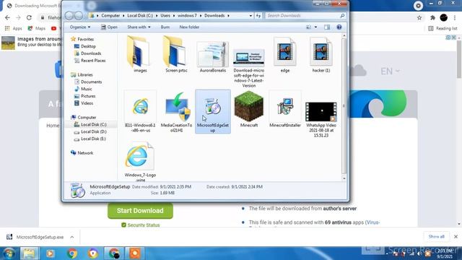This screenshot has width=462, height=260.
Task: Click Local Disk (C:) in the address path
Action: coord(140,16)
